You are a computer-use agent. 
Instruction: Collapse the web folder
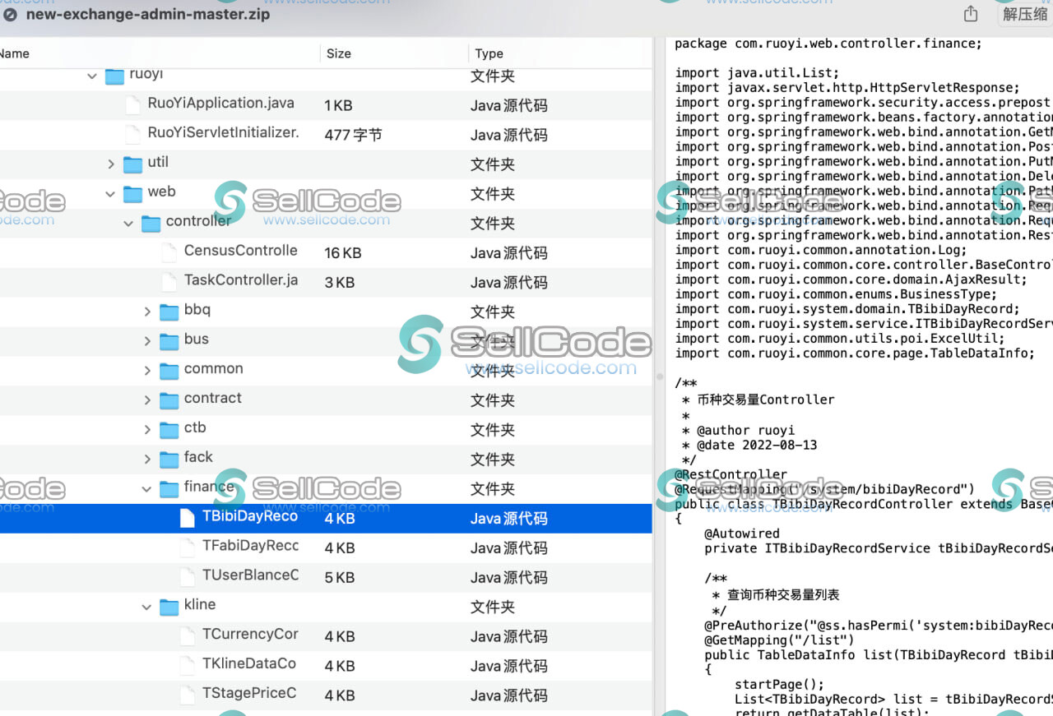110,194
